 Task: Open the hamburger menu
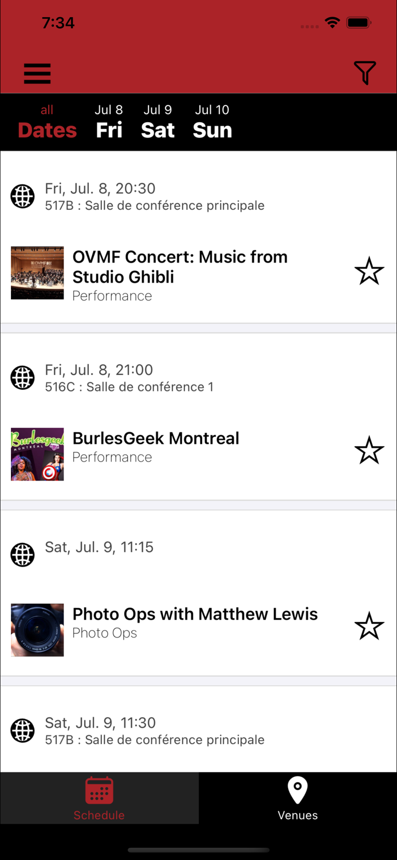point(37,73)
